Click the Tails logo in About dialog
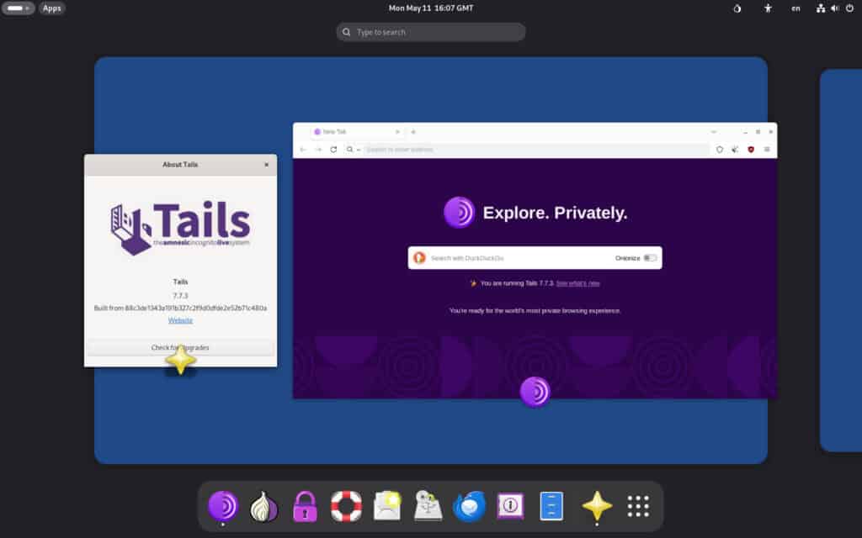This screenshot has height=538, width=862. click(180, 229)
